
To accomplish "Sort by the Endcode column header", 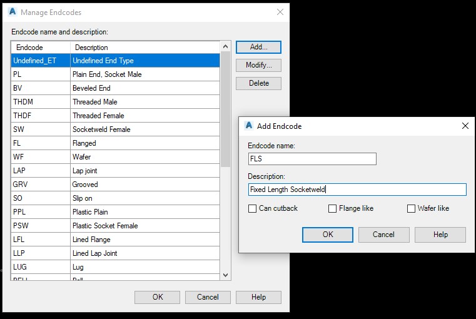I will pos(40,47).
